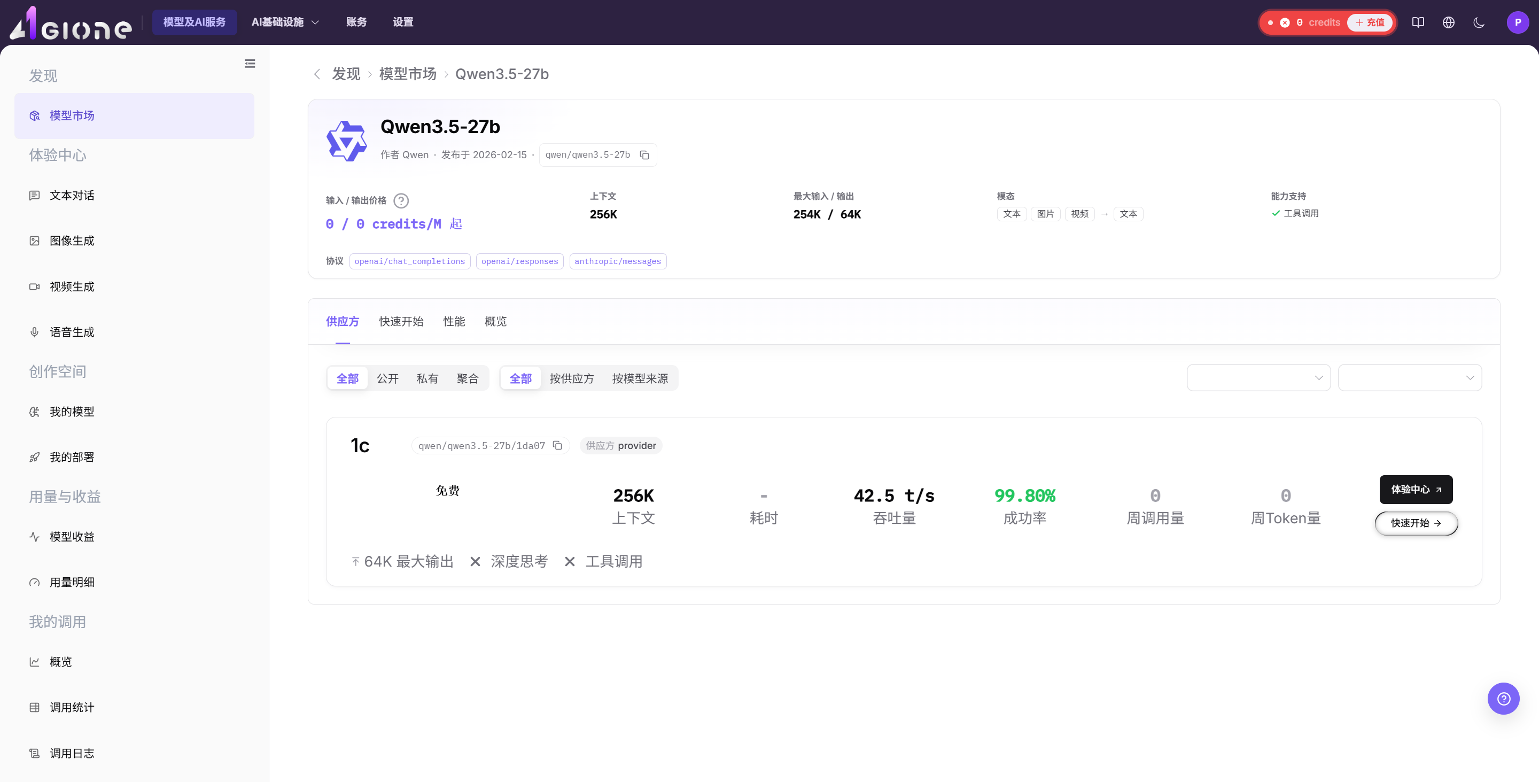Open 文本对话 in sidebar
The width and height of the screenshot is (1539, 782).
point(134,195)
